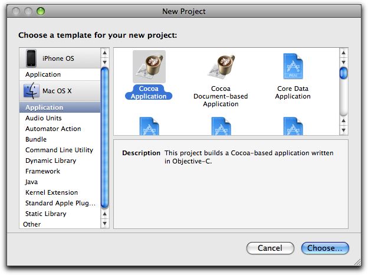
Task: Select Standard Apple Plug... category
Action: click(x=60, y=203)
